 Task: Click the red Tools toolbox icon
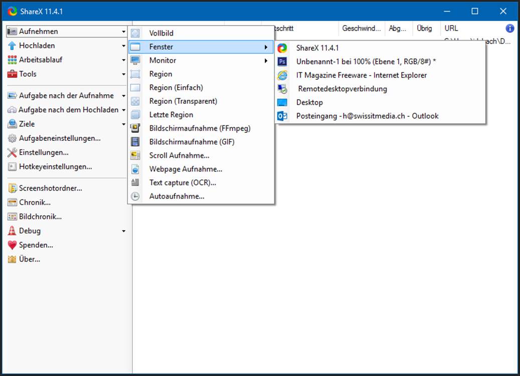12,74
